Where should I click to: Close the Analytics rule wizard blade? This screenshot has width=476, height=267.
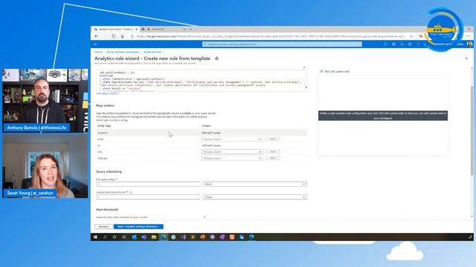[466, 59]
